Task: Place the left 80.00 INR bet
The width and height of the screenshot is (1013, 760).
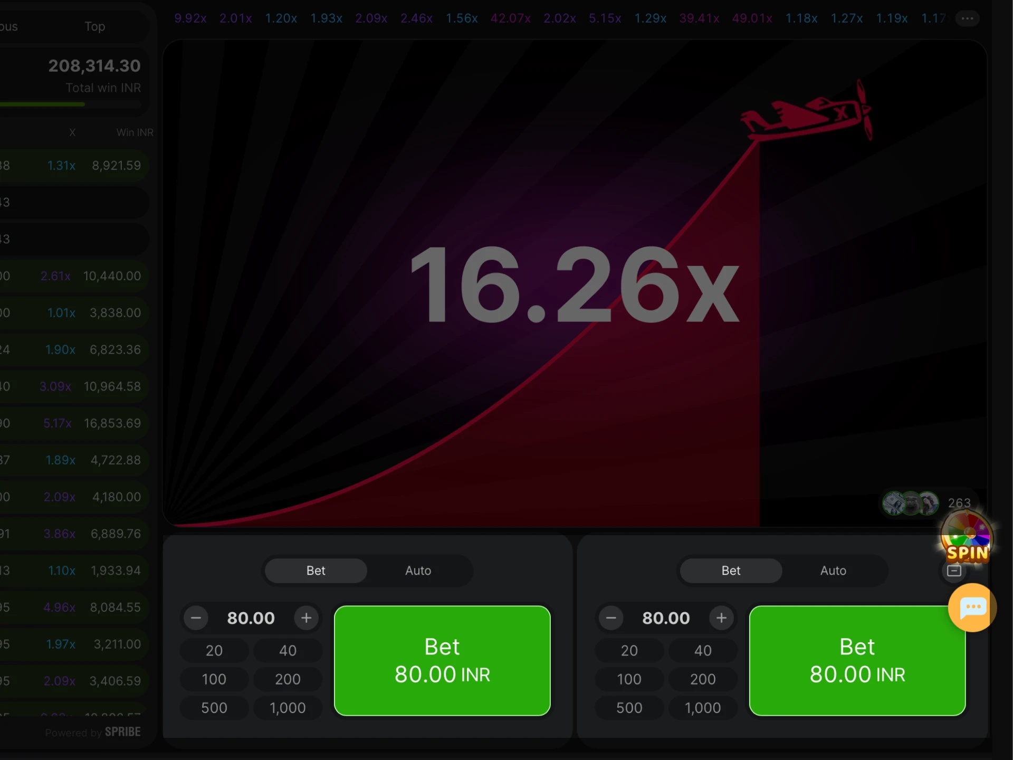Action: tap(442, 660)
